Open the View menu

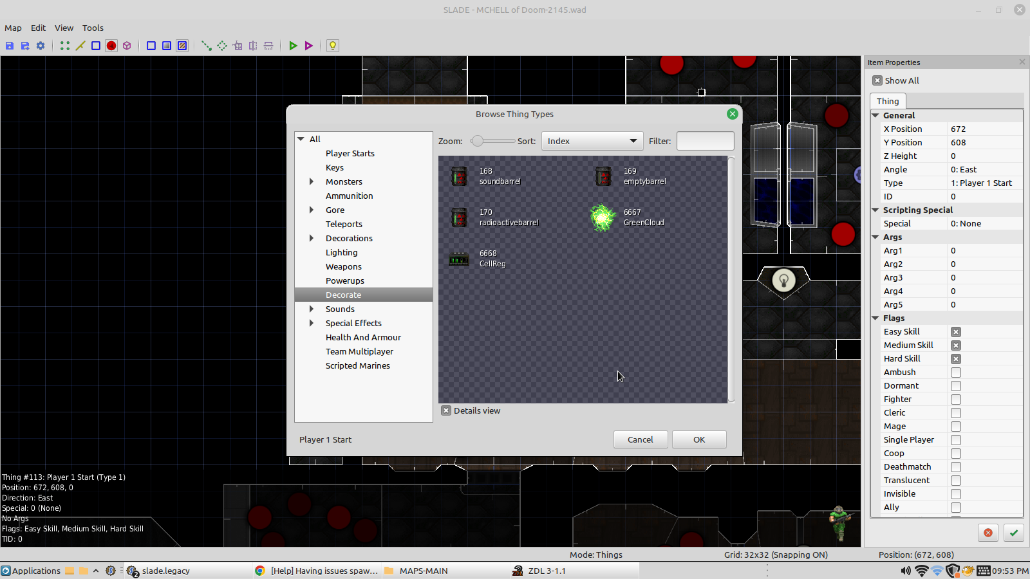(64, 28)
